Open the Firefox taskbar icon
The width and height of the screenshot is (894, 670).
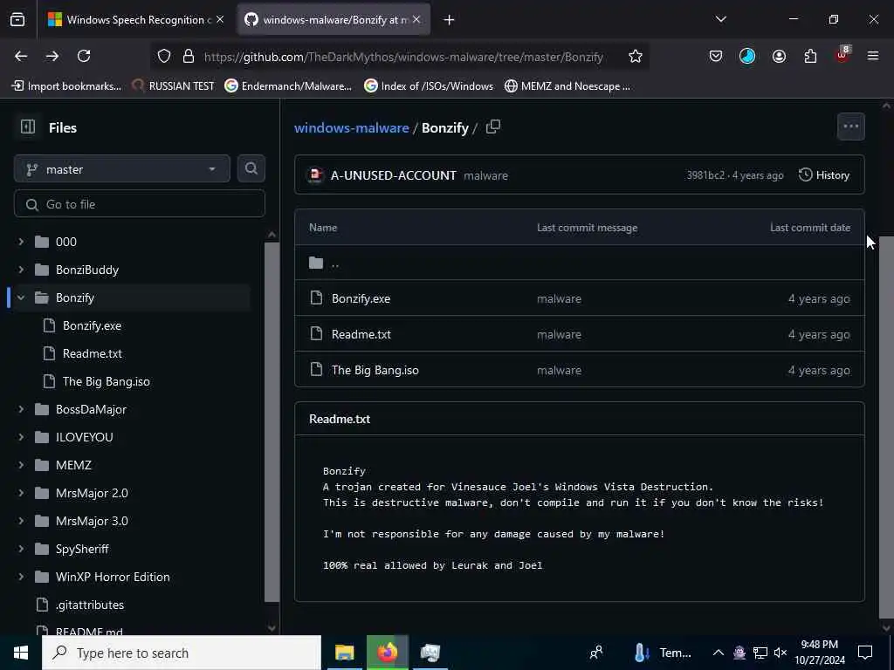point(387,653)
